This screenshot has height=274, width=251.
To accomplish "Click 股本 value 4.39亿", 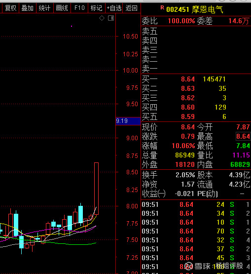I will pyautogui.click(x=240, y=175).
